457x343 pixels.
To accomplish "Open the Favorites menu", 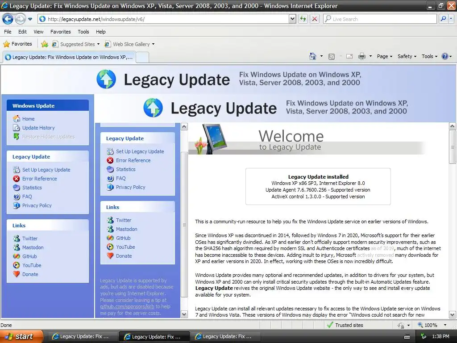I will (x=60, y=32).
